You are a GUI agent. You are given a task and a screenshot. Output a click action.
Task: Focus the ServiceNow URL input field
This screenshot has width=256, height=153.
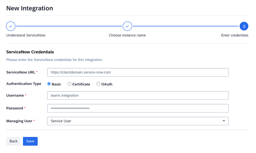click(x=138, y=72)
